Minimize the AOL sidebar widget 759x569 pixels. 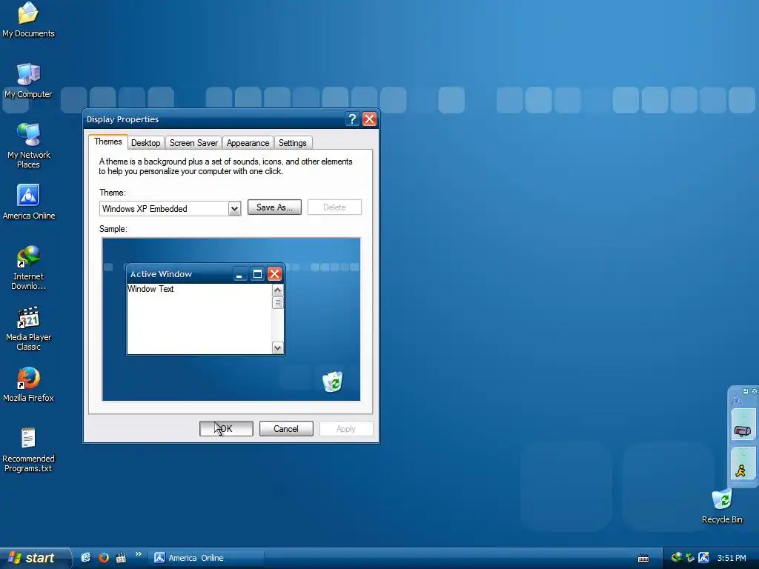click(746, 391)
